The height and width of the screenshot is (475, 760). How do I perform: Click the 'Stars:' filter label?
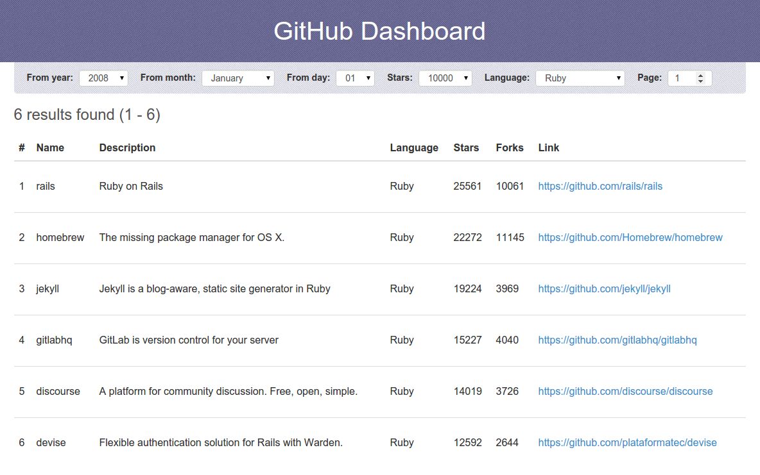tap(400, 78)
